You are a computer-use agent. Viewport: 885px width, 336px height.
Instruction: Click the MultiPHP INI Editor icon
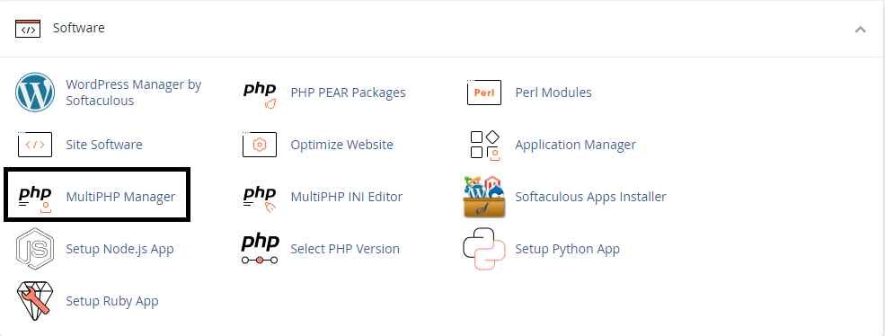point(260,199)
